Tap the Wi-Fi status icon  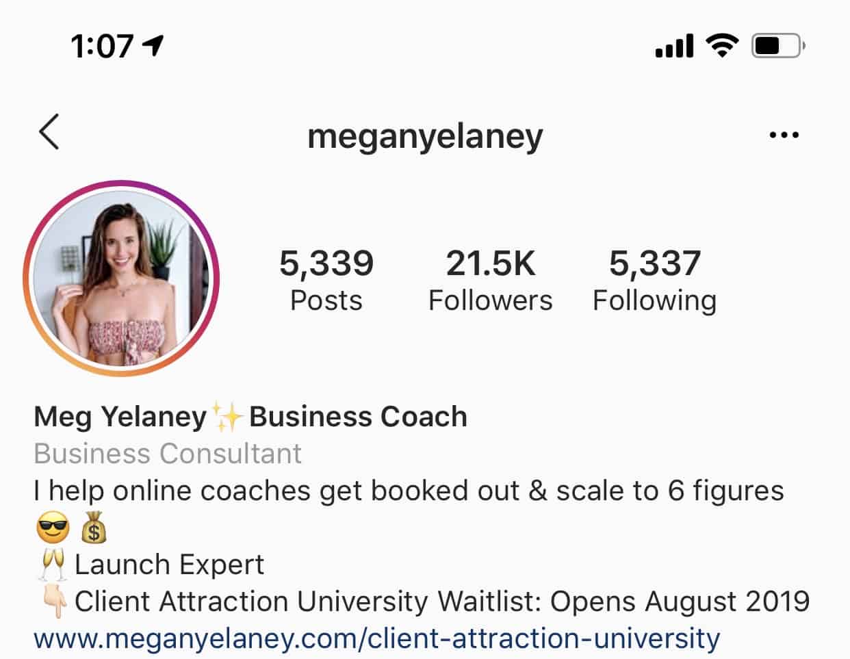tap(722, 46)
